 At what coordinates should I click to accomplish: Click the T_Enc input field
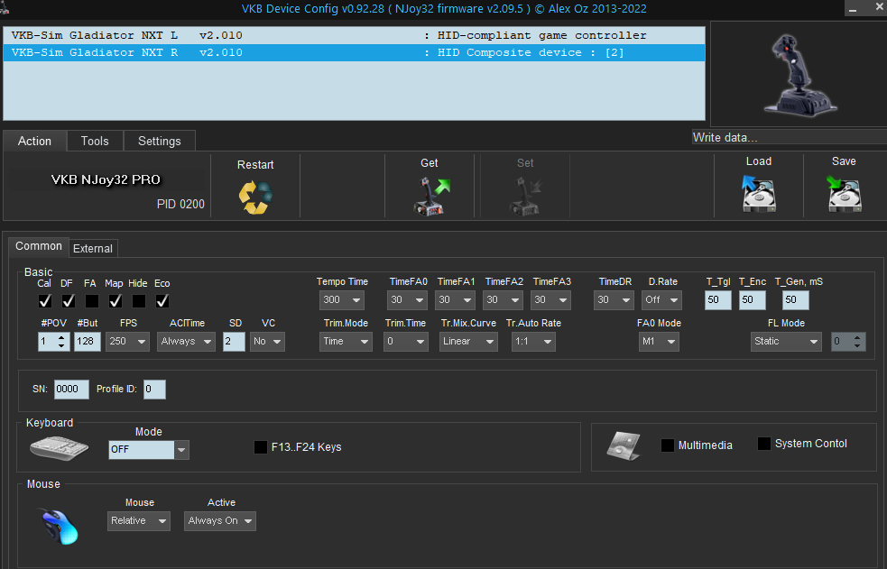pyautogui.click(x=753, y=300)
